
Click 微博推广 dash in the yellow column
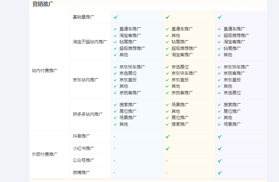166,173
